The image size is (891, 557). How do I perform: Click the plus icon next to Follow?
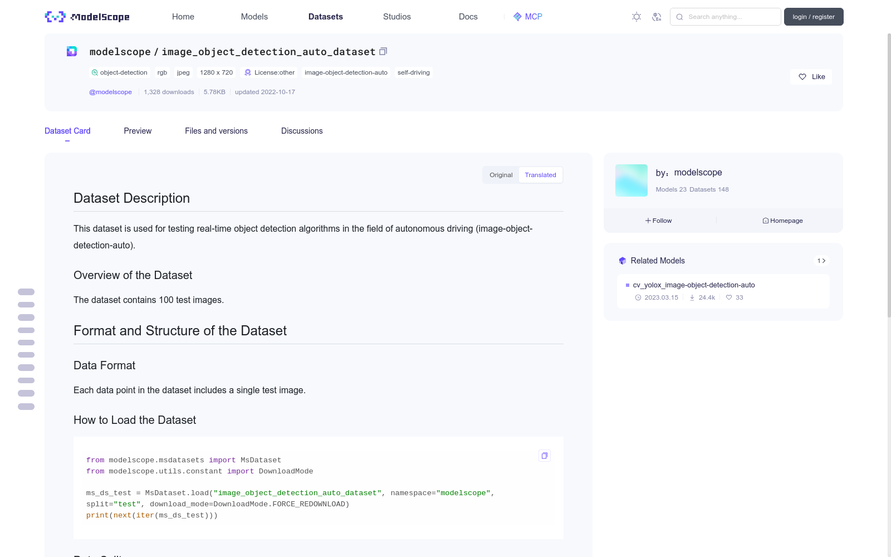[648, 221]
